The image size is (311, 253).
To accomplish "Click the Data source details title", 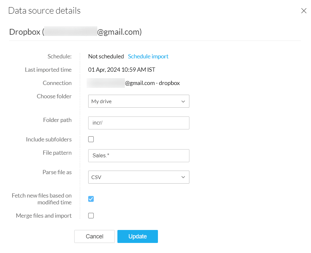I will (44, 11).
